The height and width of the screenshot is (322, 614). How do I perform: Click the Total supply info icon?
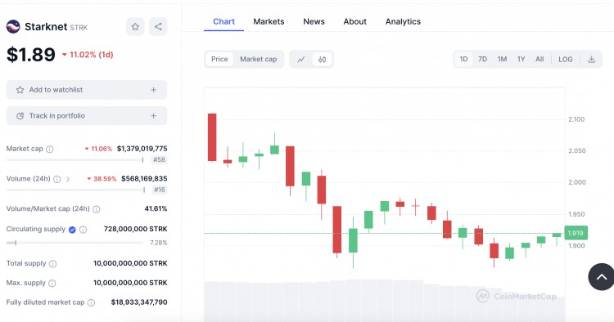coord(53,264)
